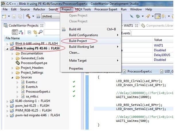This screenshot has height=131, width=177.
Task: Click the Build hammer icon
Action: 28,16
